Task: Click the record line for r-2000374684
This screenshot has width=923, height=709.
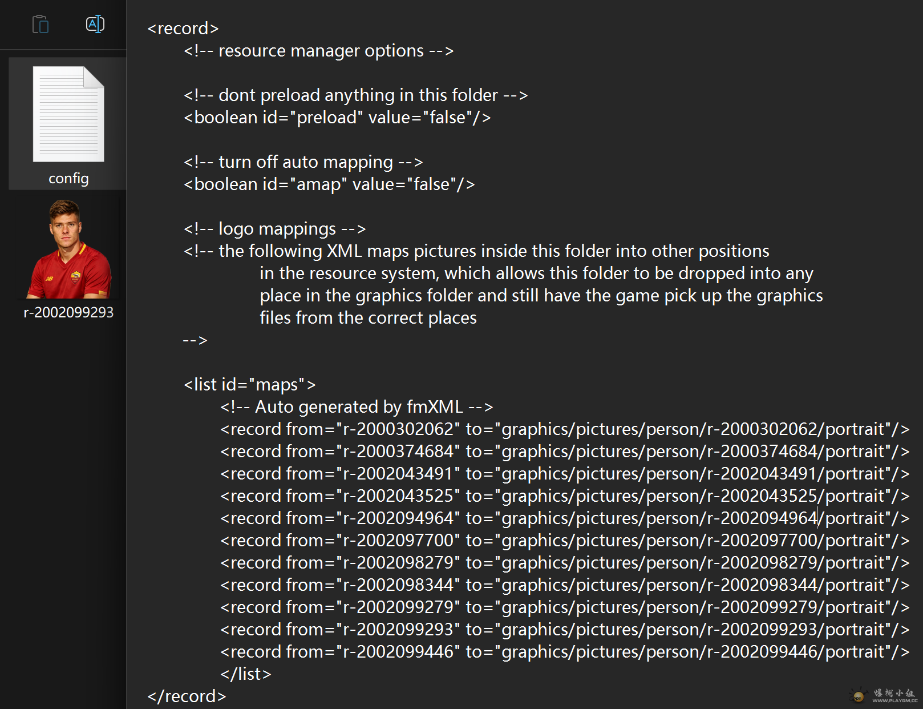Action: coord(565,451)
